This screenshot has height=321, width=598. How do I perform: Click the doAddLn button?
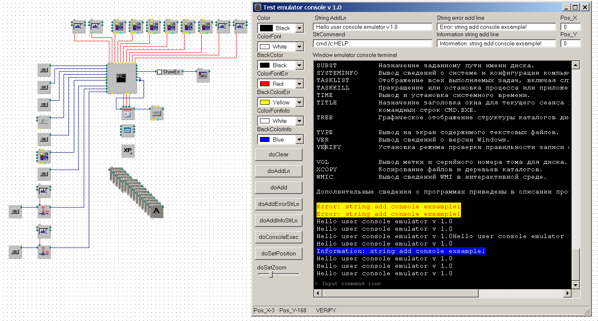(x=279, y=171)
